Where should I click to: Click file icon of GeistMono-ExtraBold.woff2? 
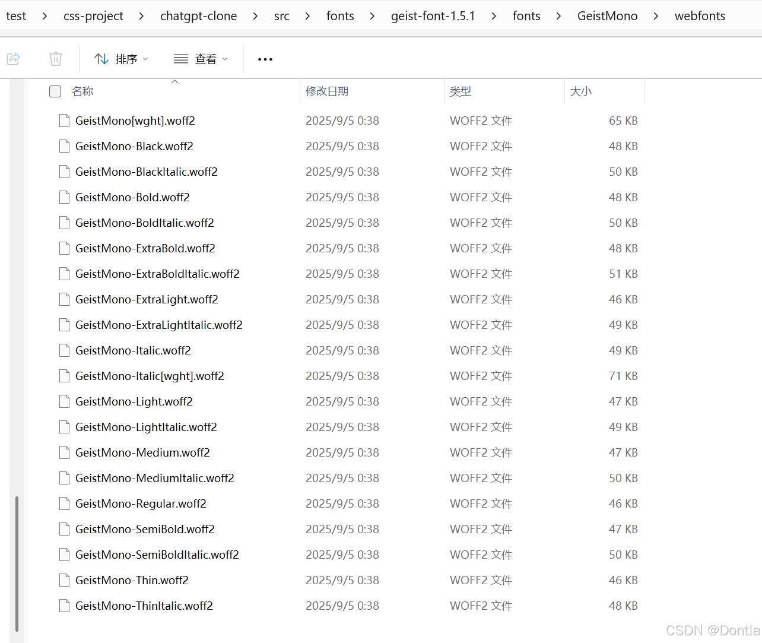coord(64,248)
